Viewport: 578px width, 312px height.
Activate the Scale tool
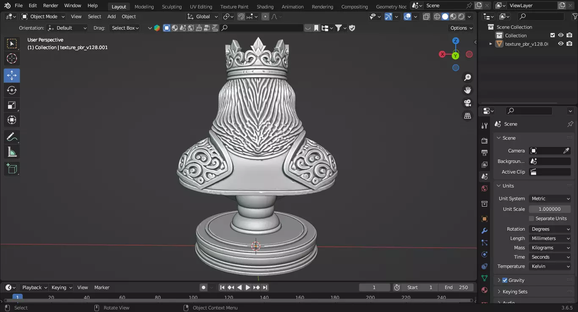tap(12, 105)
